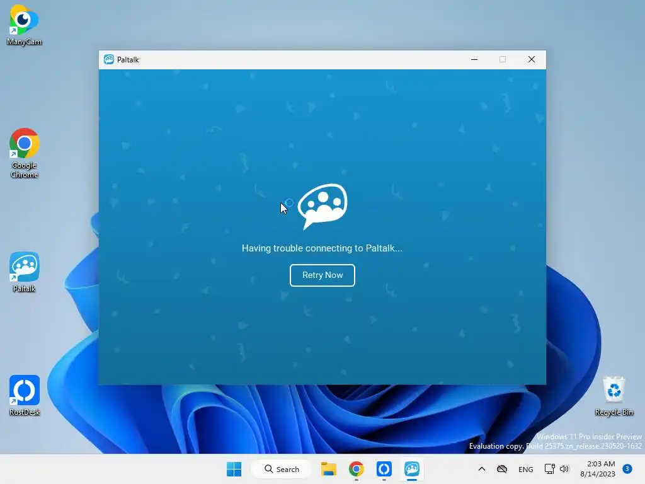Click the Retry Now button
This screenshot has height=484, width=645.
coord(322,275)
